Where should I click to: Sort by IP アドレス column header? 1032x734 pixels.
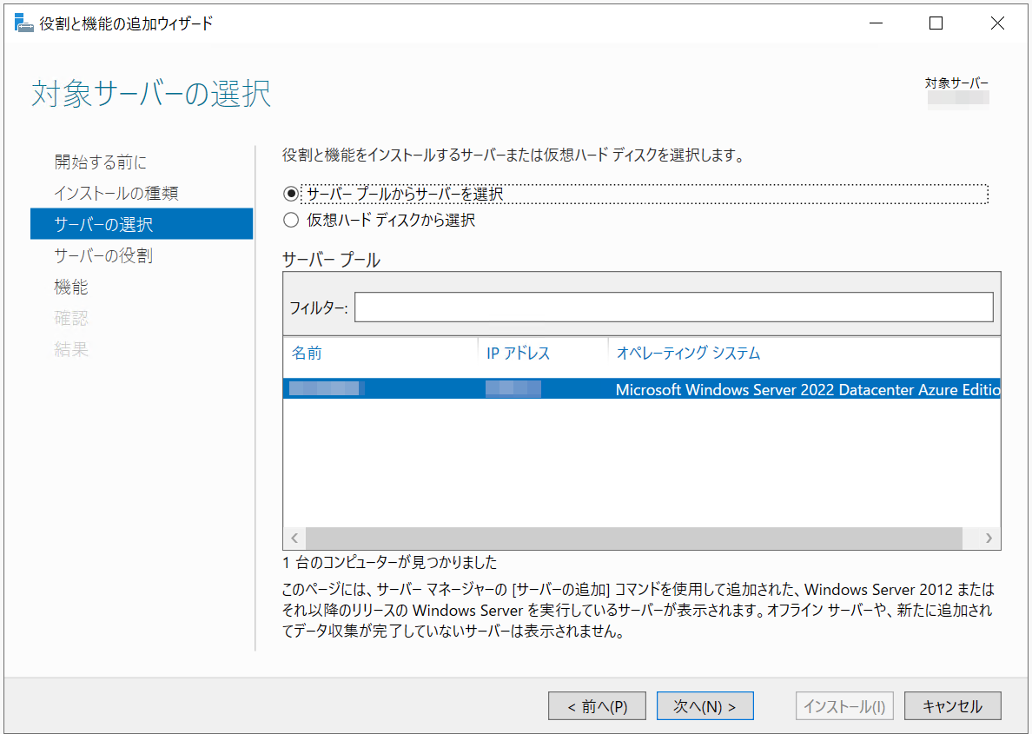[518, 353]
